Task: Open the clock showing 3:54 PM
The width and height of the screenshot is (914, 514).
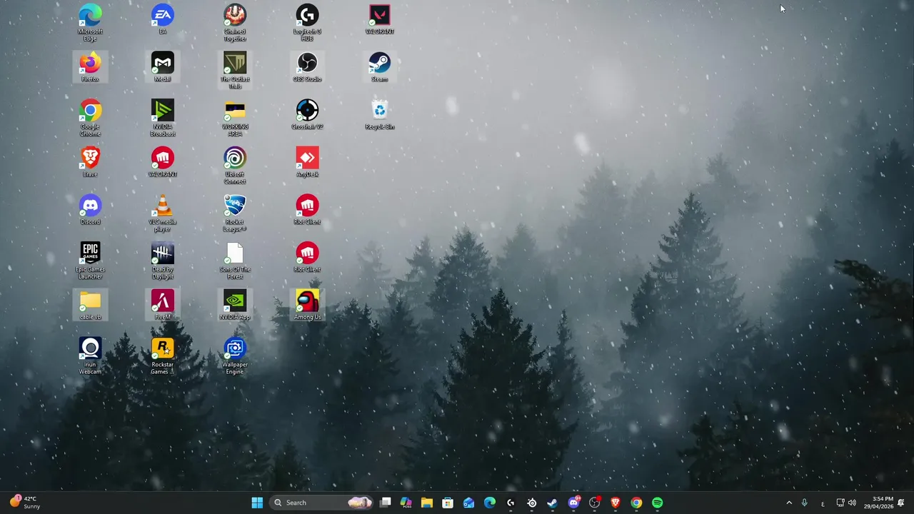Action: coord(878,503)
